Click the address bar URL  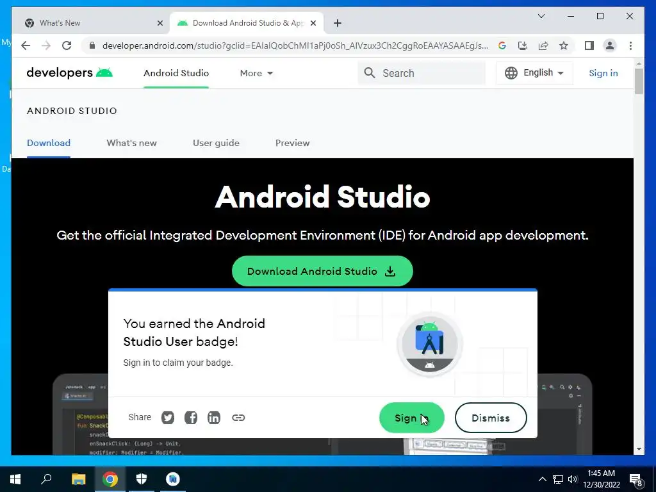[295, 45]
